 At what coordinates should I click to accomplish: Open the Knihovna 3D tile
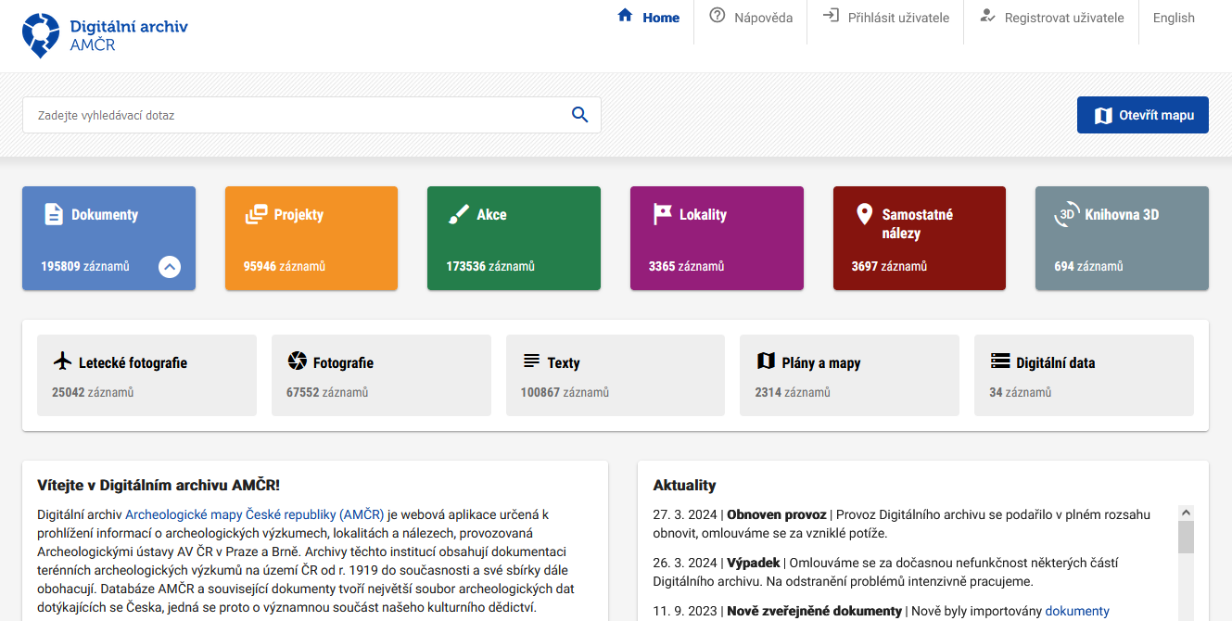(x=1121, y=238)
